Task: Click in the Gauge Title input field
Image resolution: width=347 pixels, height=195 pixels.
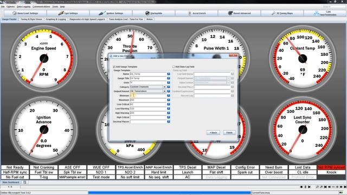Action: [148, 78]
